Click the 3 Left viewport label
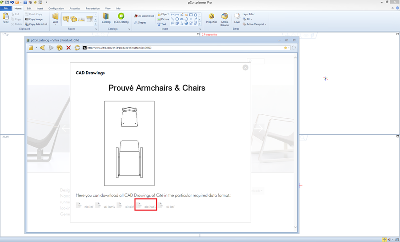The height and width of the screenshot is (242, 400). pos(5,137)
